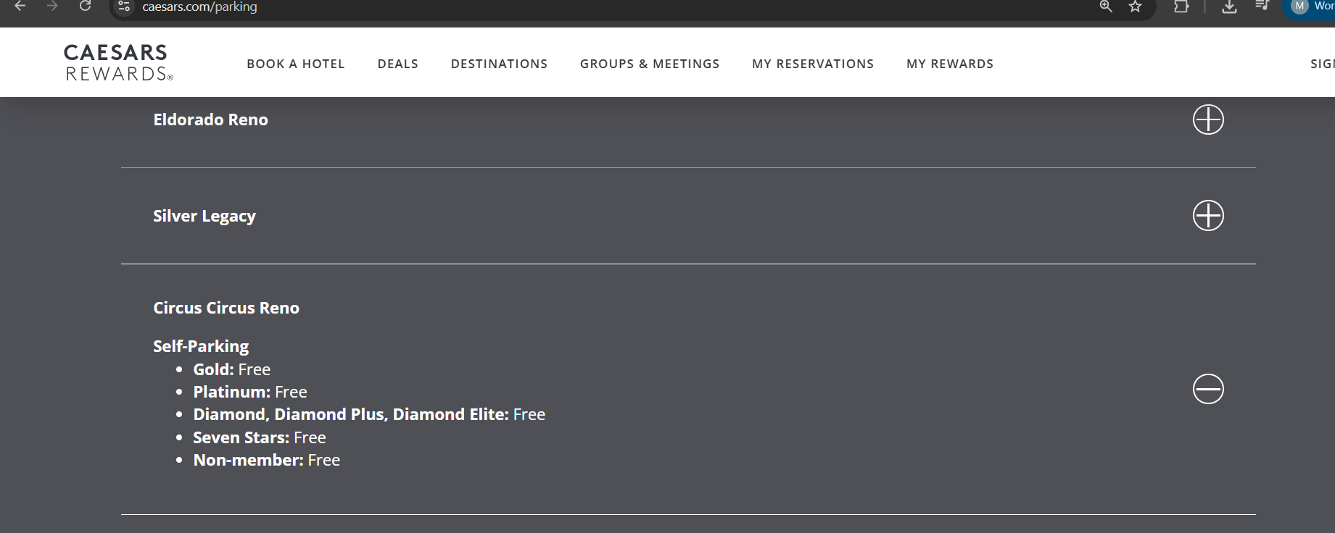This screenshot has height=533, width=1335.
Task: Open the Book a Hotel menu
Action: (x=296, y=64)
